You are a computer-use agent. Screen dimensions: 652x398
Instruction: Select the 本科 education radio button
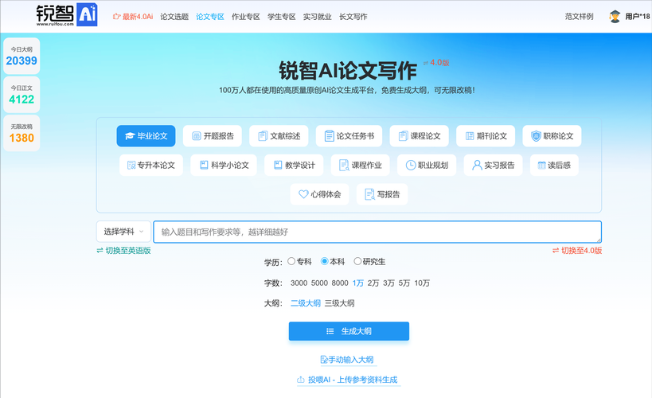325,261
